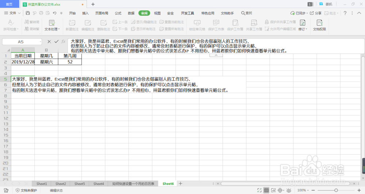365x194 pixels.
Task: Select normal grid view in status bar
Action: point(266,190)
